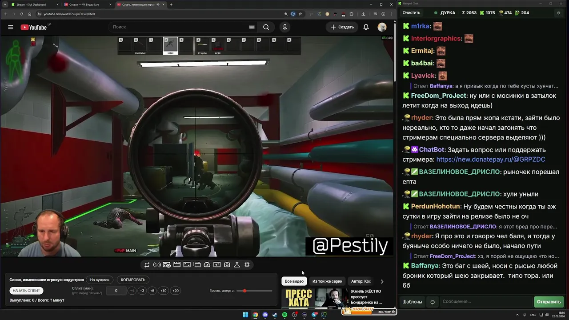
Task: Open the taskbar clock and date
Action: click(x=558, y=315)
